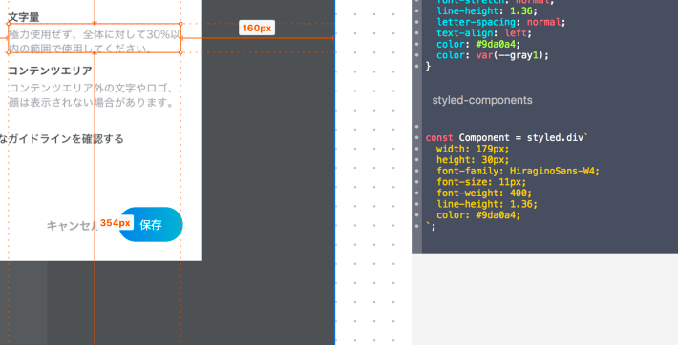Click the 'color: var(--gray1);' CSS line
Image resolution: width=678 pixels, height=345 pixels.
(x=493, y=55)
